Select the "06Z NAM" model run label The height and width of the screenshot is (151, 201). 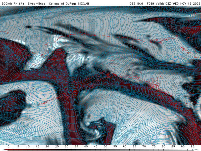136,4
